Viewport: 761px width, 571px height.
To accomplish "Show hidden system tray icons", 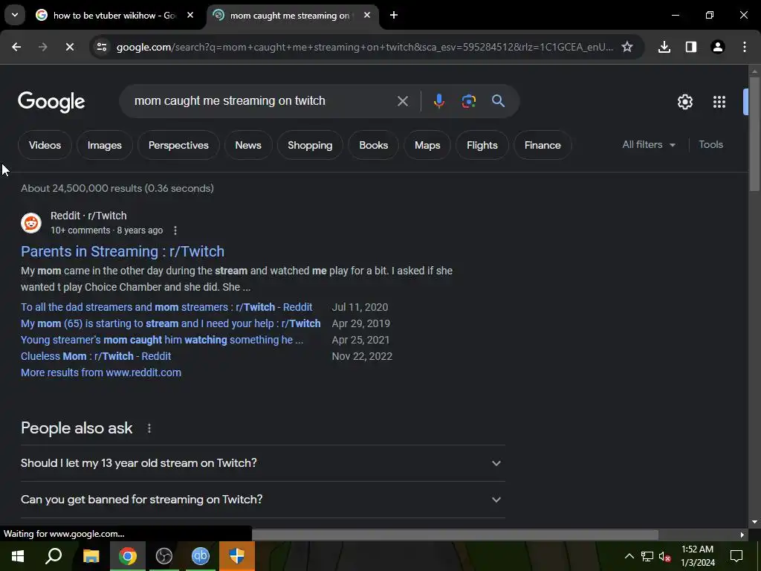I will tap(629, 556).
